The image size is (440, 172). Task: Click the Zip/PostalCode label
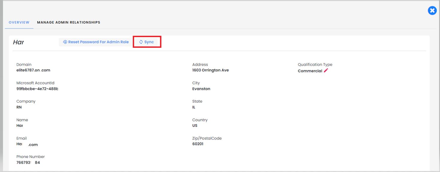click(x=207, y=138)
